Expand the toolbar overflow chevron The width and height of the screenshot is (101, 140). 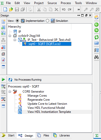78,9
